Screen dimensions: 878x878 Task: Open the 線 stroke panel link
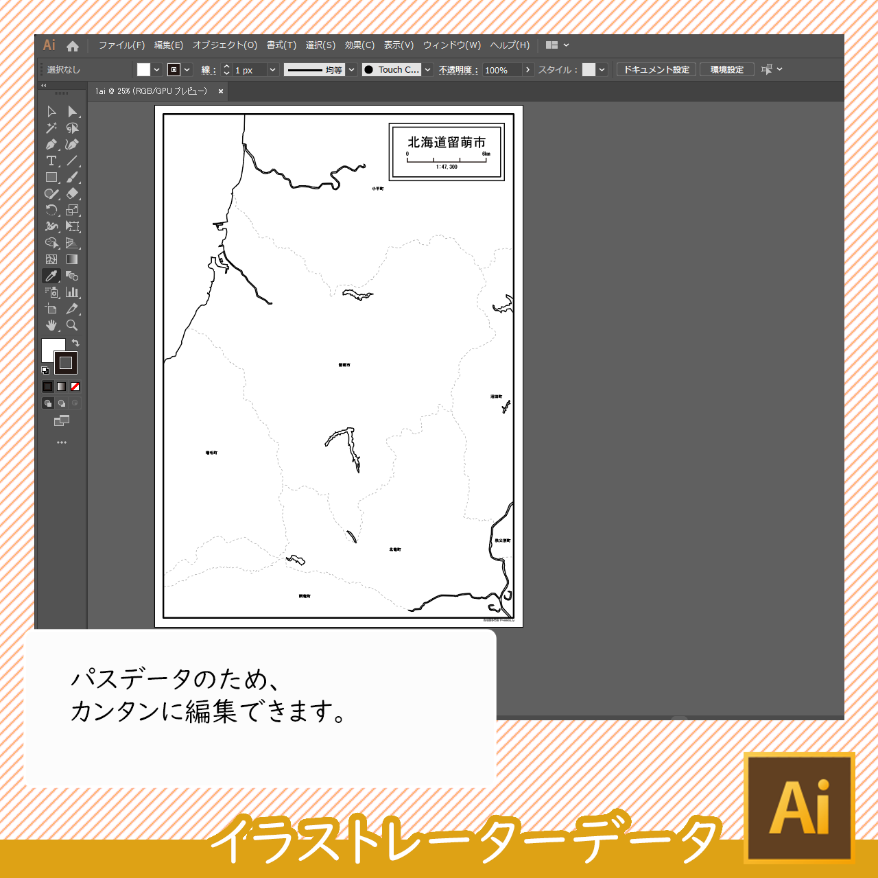point(209,70)
